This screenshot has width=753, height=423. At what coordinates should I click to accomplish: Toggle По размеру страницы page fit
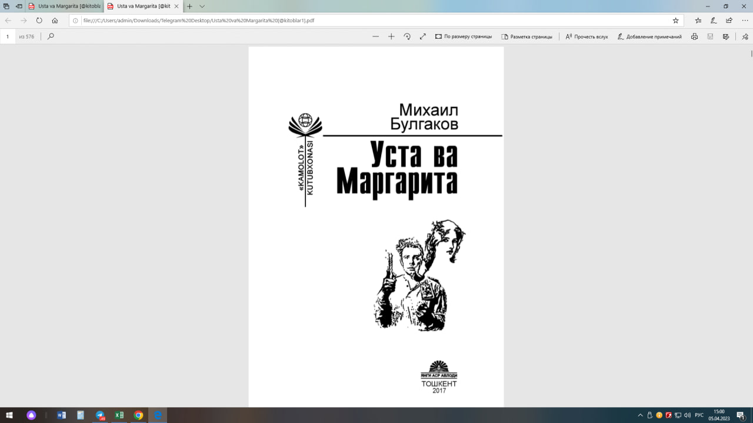tap(465, 36)
